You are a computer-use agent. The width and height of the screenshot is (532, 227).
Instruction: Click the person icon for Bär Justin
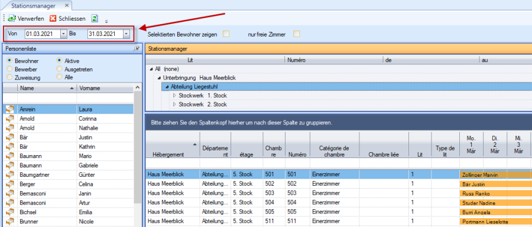point(10,137)
